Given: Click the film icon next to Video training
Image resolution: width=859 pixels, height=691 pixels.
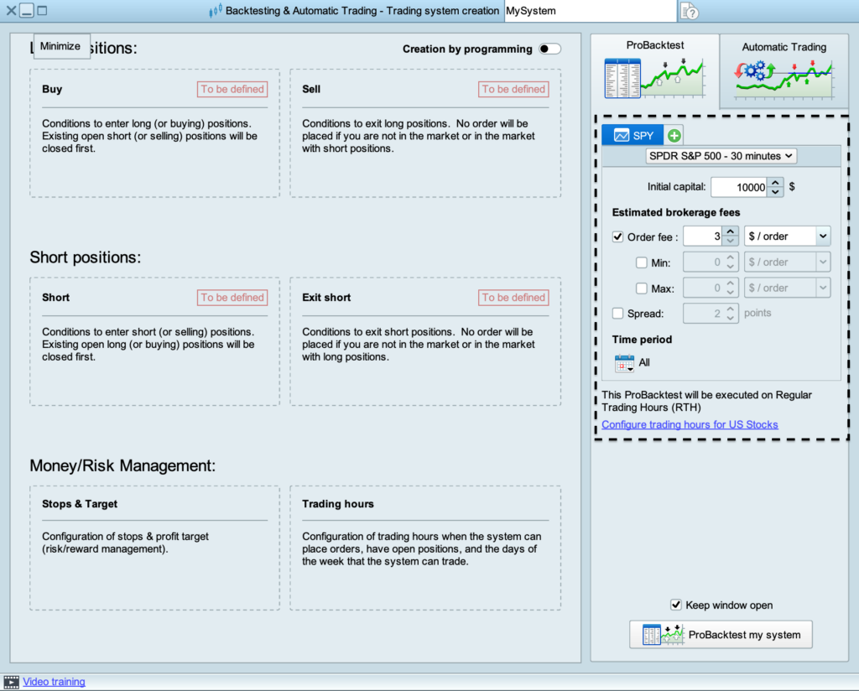Looking at the screenshot, I should tap(12, 683).
